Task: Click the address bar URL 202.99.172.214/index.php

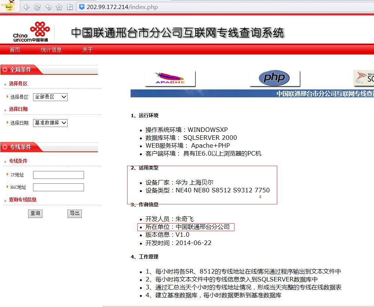Action: [x=122, y=7]
